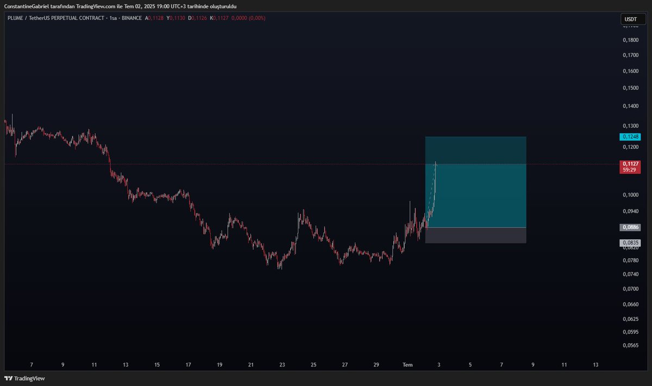Click the 0,0660 price axis label
This screenshot has width=652, height=386.
[630, 304]
